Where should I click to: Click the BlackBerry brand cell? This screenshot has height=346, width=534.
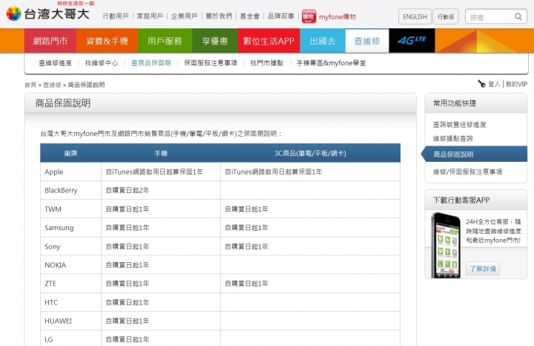pos(71,190)
